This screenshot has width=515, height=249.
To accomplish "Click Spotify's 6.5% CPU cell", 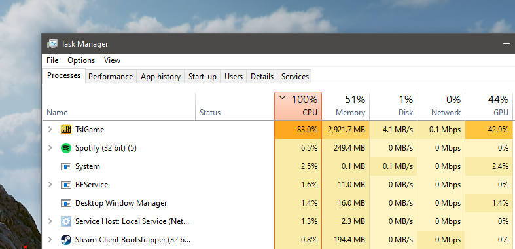I will coord(298,148).
